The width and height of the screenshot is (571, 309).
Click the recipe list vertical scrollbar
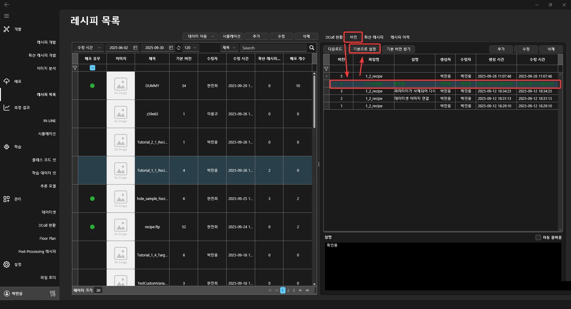point(314,101)
